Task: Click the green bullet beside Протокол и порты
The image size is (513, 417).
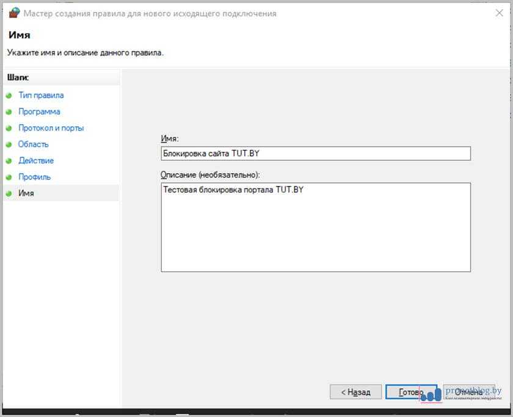Action: [9, 129]
